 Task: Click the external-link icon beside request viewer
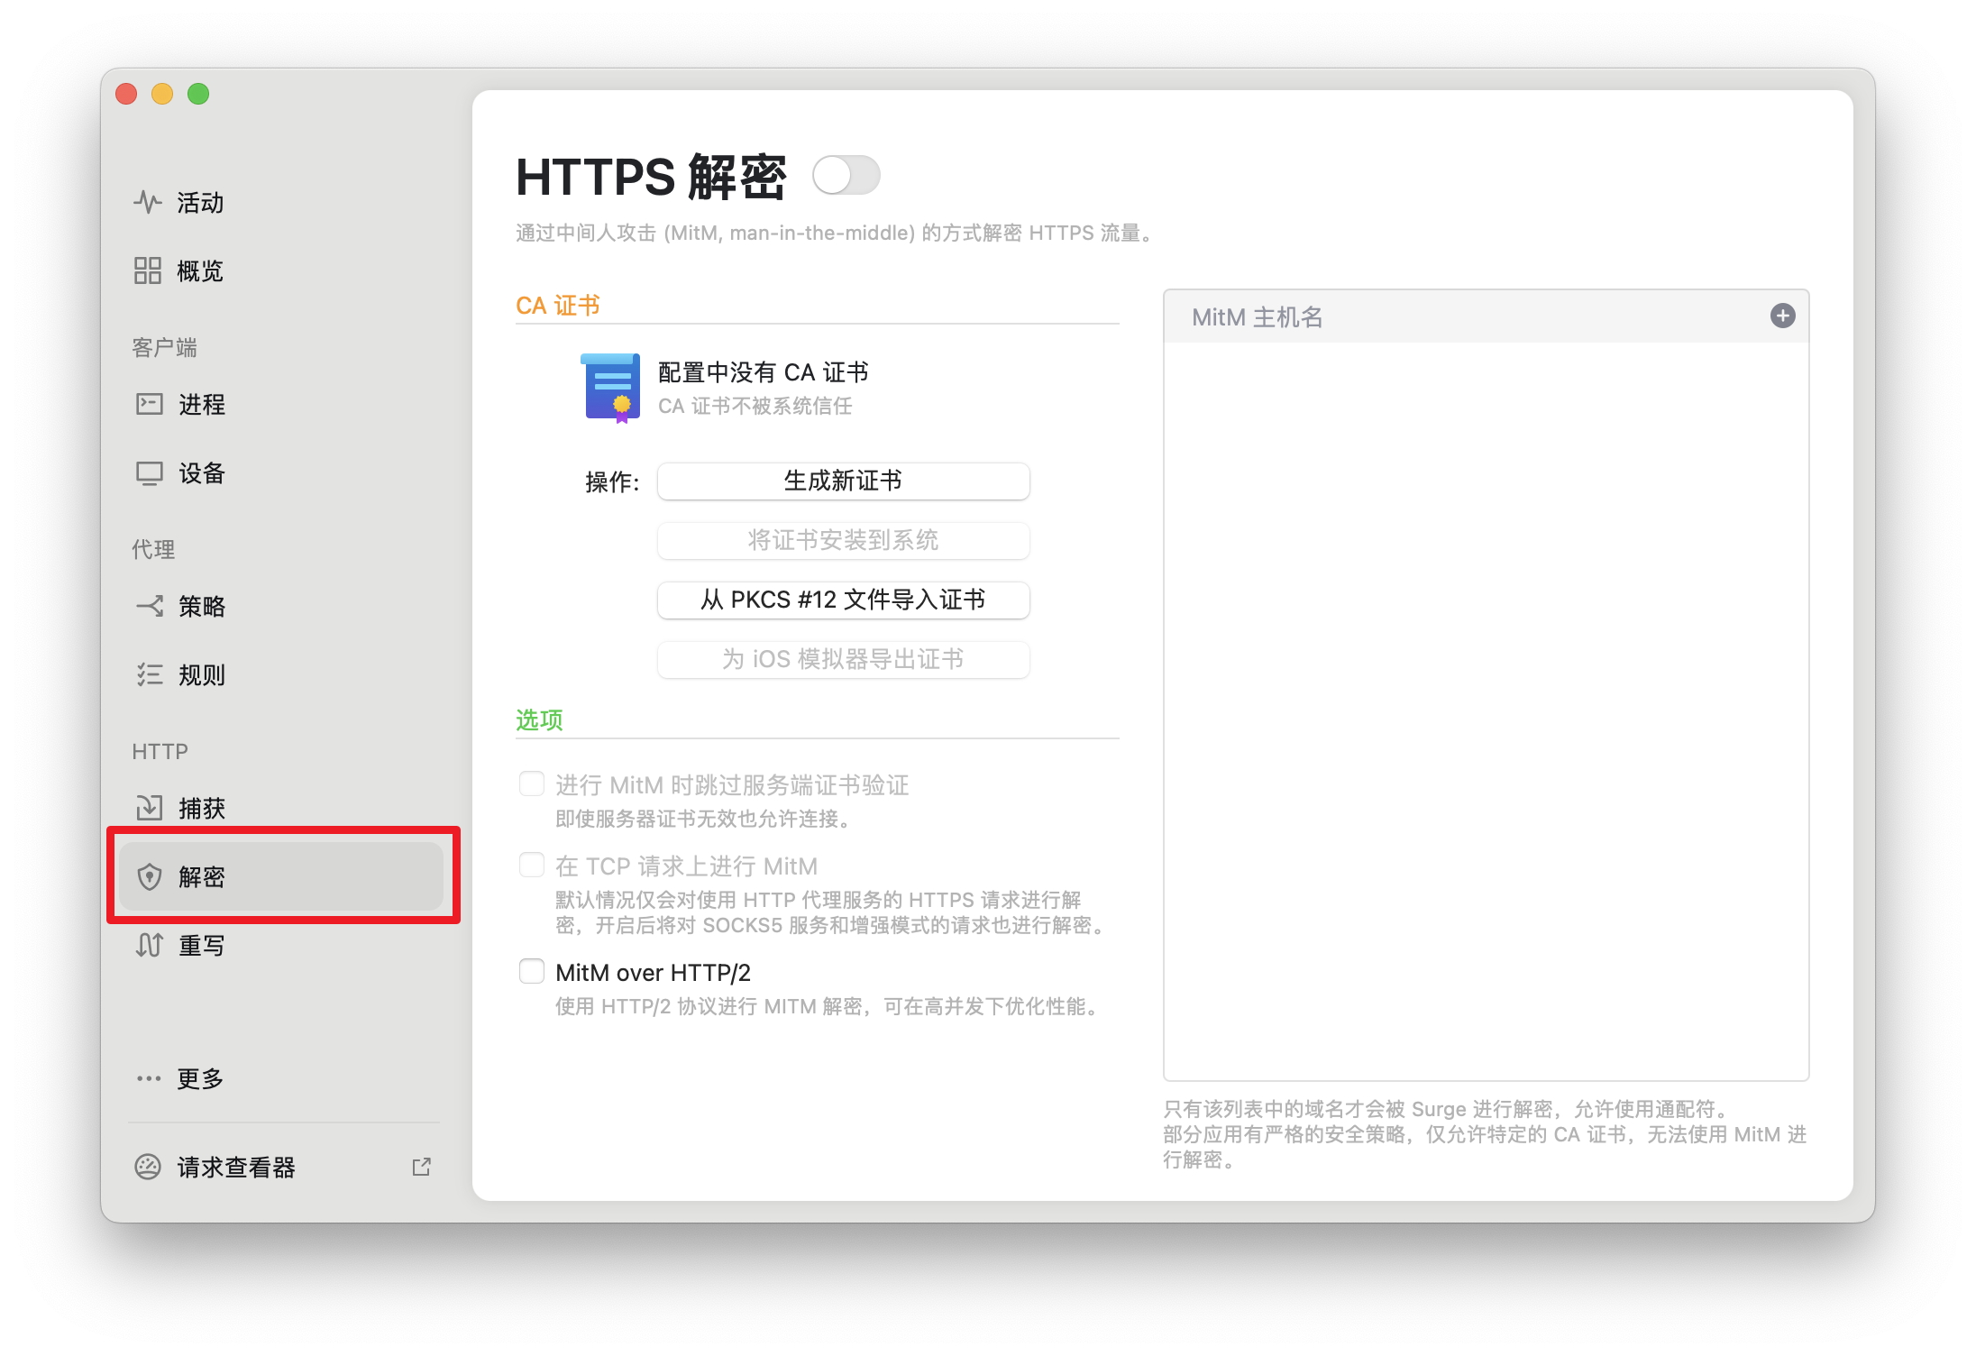pos(421,1167)
